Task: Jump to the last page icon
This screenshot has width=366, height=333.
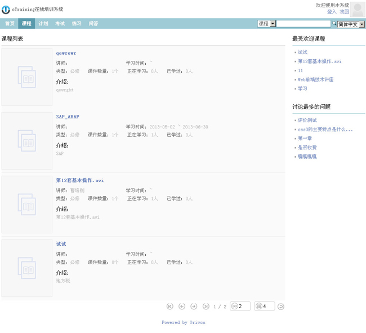Action: coord(206,307)
